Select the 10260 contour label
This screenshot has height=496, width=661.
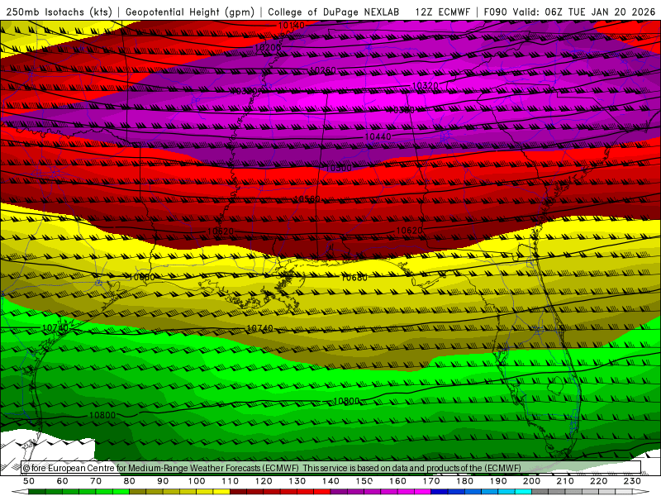[x=322, y=70]
